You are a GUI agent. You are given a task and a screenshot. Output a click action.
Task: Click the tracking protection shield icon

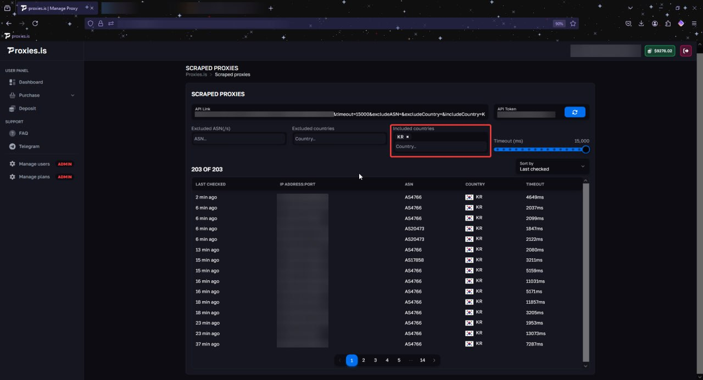click(x=91, y=24)
